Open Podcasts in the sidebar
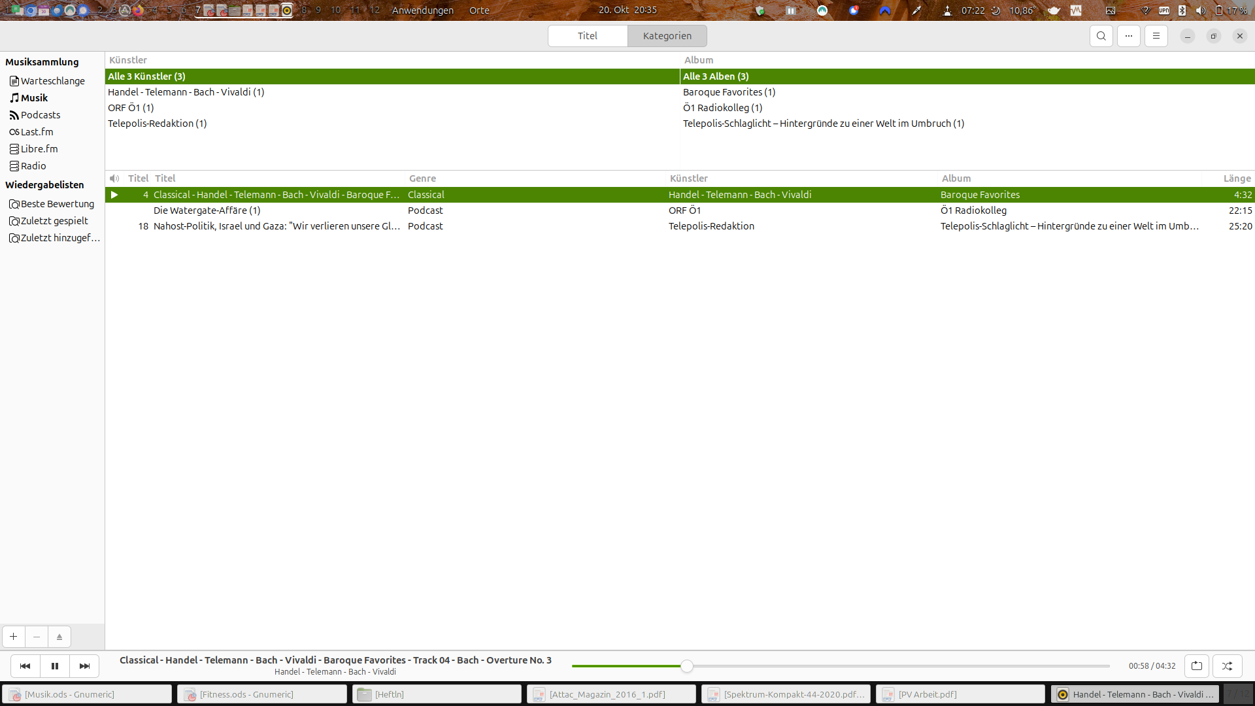 tap(40, 115)
